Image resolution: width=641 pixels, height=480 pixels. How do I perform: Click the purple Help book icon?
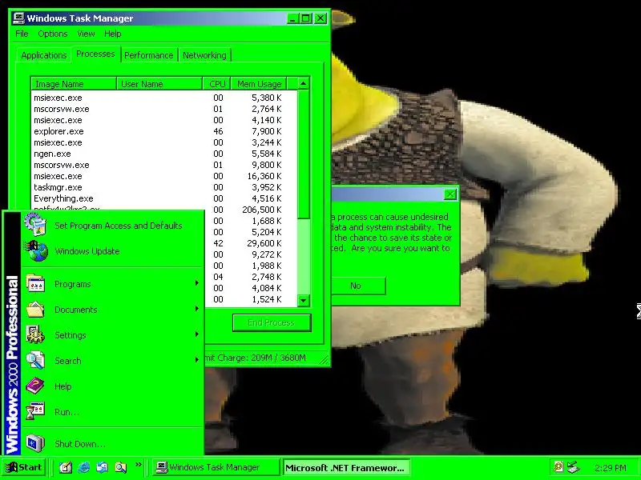[35, 386]
